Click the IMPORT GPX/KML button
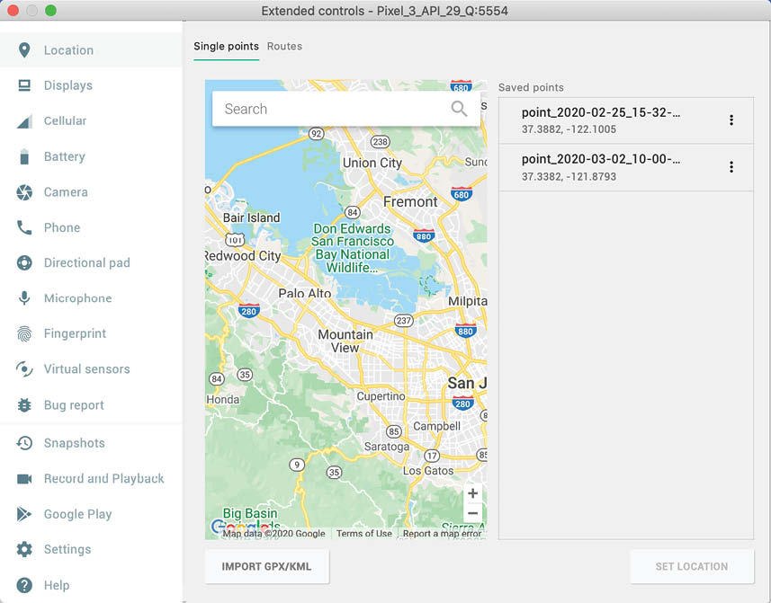This screenshot has height=603, width=771. coord(267,567)
